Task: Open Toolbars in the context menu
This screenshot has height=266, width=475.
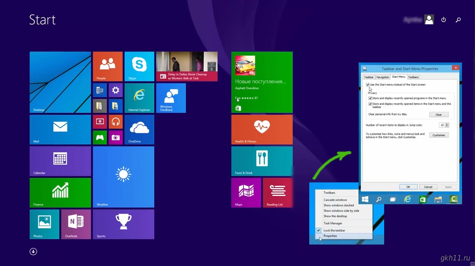Action: click(x=344, y=193)
